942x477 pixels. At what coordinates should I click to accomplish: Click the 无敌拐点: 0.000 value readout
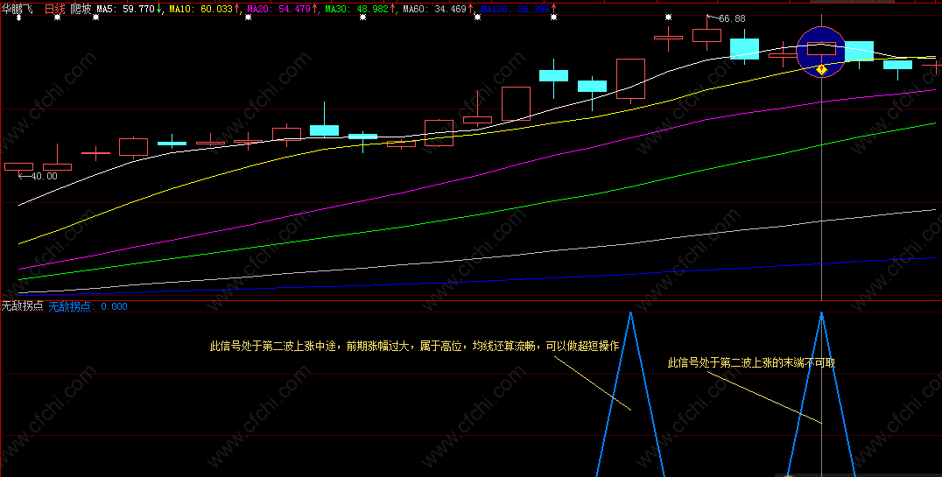click(88, 306)
